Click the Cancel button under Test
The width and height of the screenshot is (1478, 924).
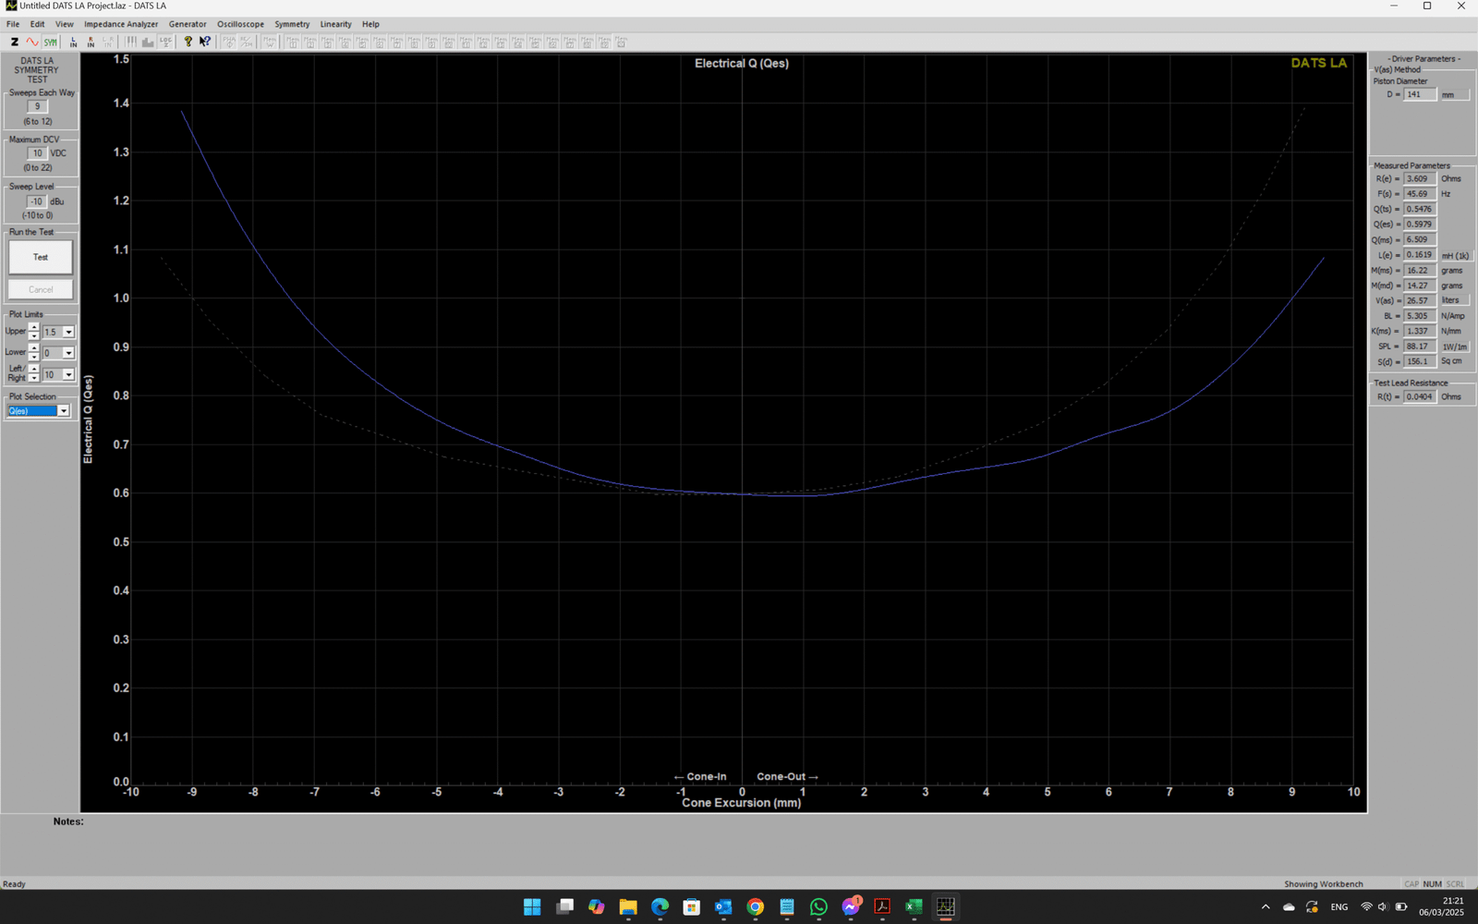point(41,289)
